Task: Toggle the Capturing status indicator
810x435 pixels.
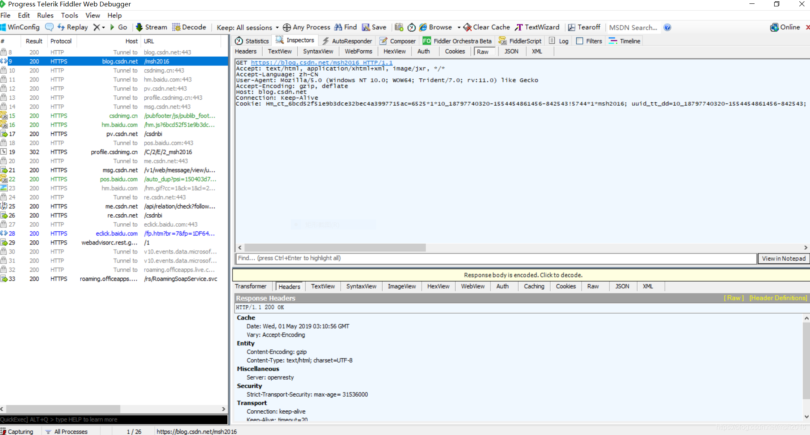Action: coord(17,432)
